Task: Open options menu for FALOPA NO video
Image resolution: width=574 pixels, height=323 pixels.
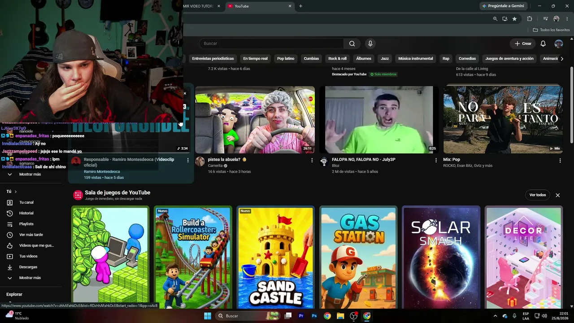Action: click(436, 160)
